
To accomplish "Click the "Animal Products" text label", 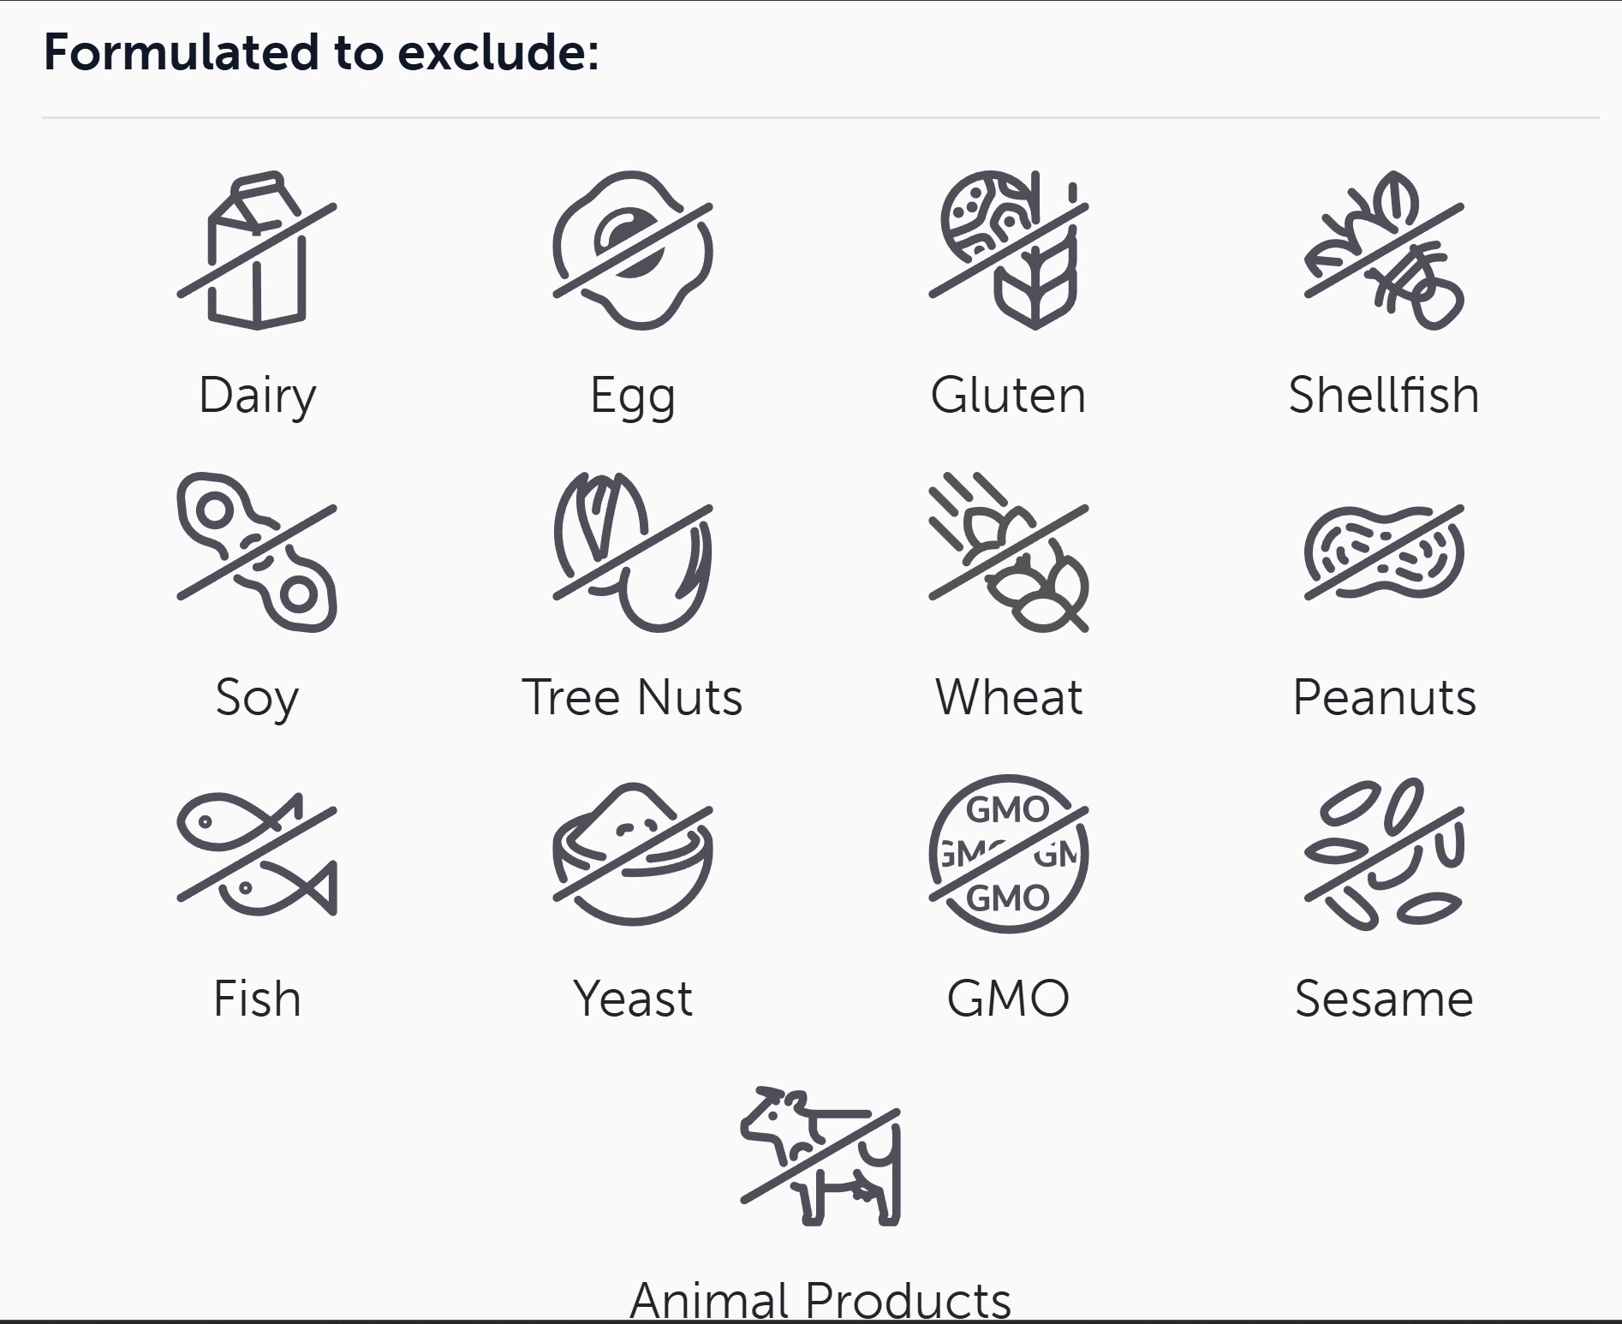I will click(x=820, y=1300).
